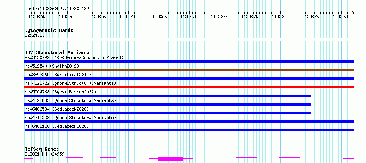Screen dimensions: 366x163
Task: Click the esv3630792 blue variant bar
Action: tap(189, 61)
